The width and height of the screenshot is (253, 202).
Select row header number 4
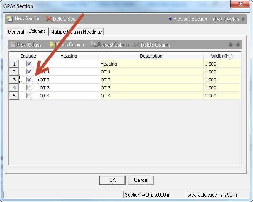(14, 88)
